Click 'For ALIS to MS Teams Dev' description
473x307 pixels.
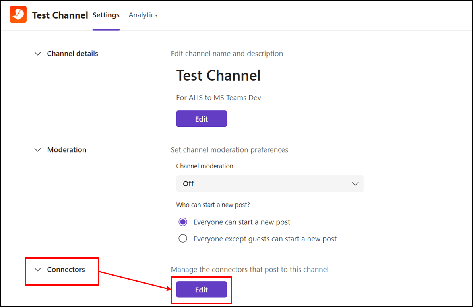pyautogui.click(x=218, y=98)
